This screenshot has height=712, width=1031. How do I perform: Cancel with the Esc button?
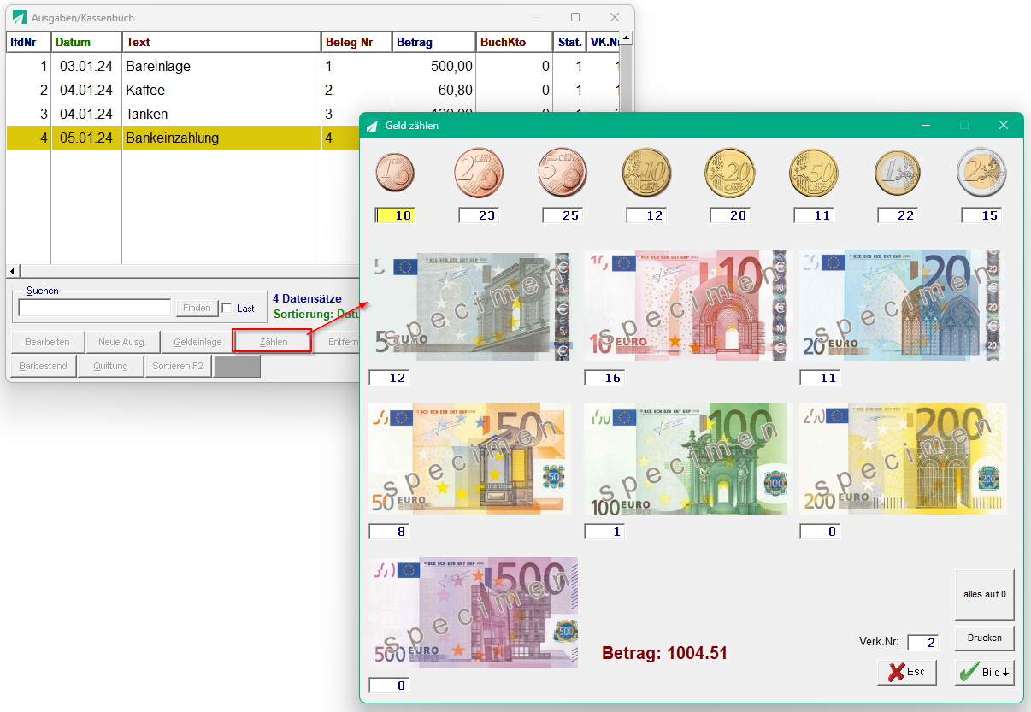[x=907, y=672]
